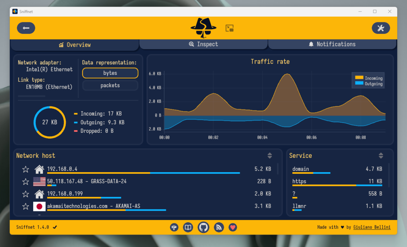Open settings via the wrench button
The width and height of the screenshot is (407, 247).
click(x=381, y=28)
